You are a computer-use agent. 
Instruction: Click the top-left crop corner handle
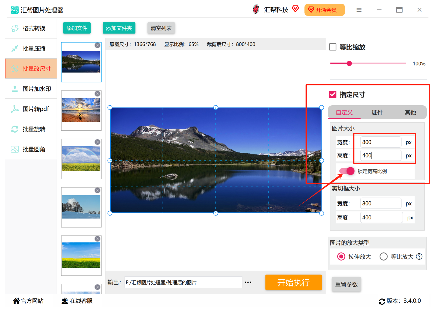110,107
